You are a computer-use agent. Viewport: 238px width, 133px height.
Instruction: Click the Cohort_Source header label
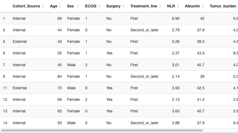(26, 6)
